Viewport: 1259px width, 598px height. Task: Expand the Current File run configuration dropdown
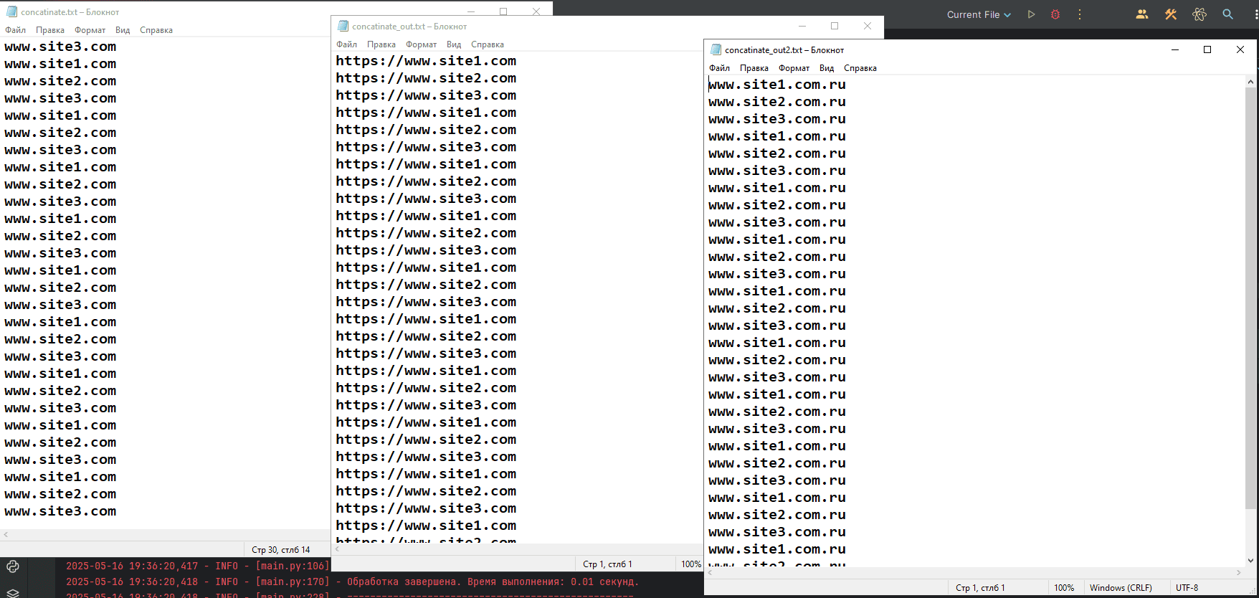point(979,14)
